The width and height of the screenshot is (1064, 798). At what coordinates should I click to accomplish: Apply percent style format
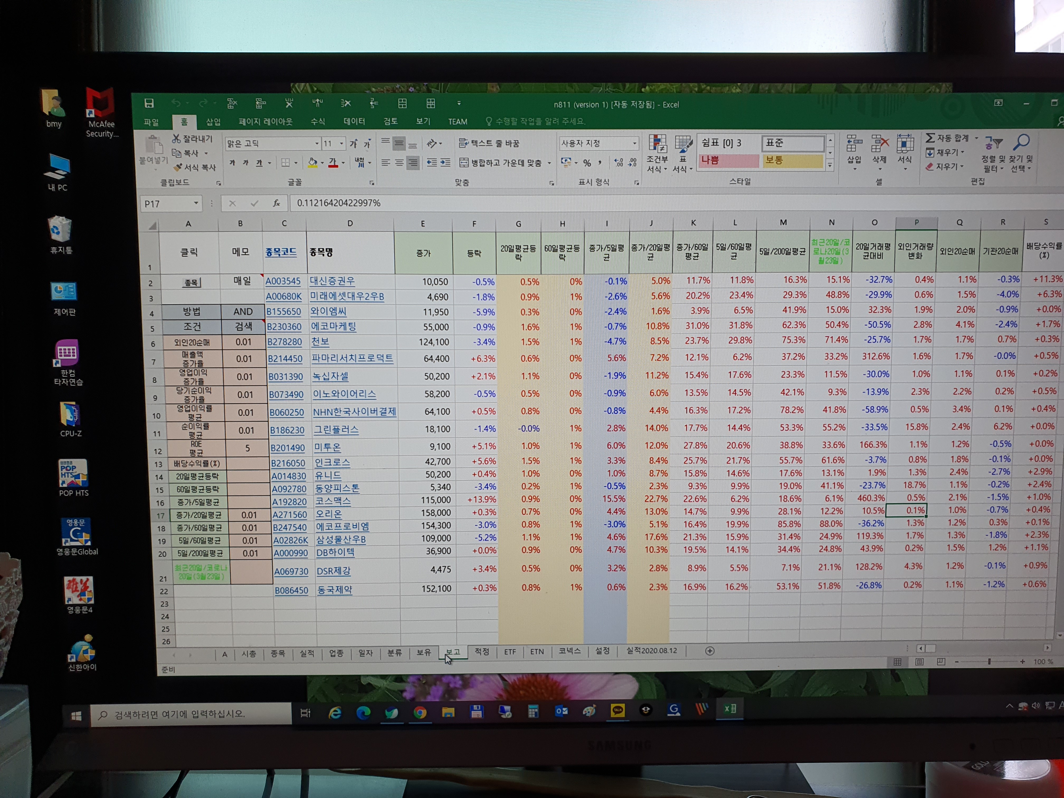pos(587,163)
